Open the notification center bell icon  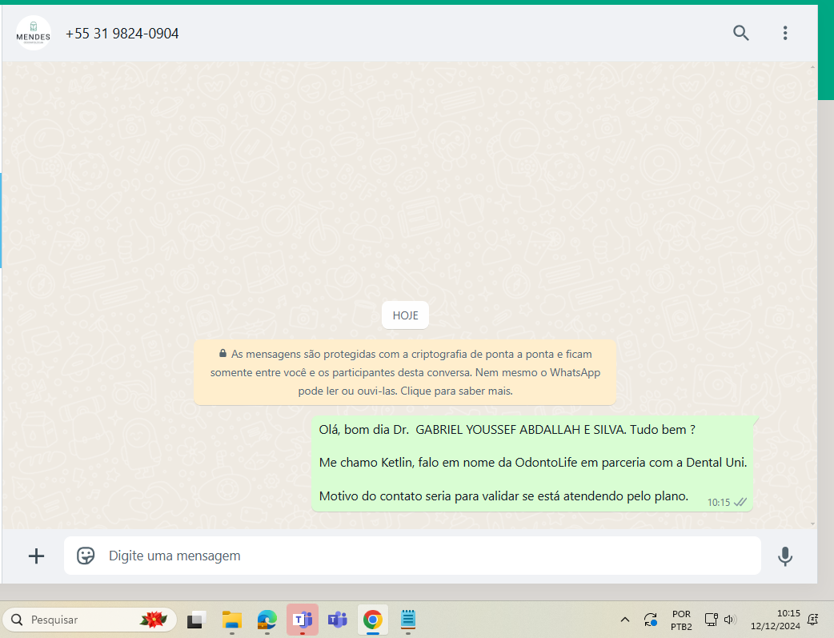click(812, 620)
